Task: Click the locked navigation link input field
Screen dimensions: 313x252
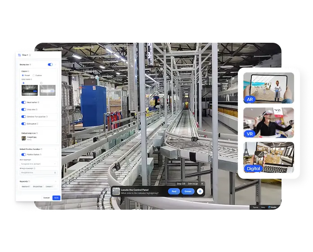Action: coord(39,172)
